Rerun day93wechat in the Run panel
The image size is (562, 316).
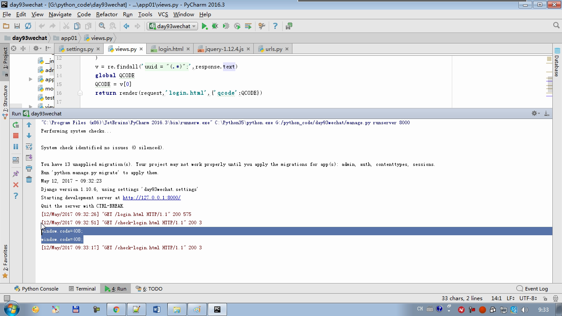coord(16,125)
